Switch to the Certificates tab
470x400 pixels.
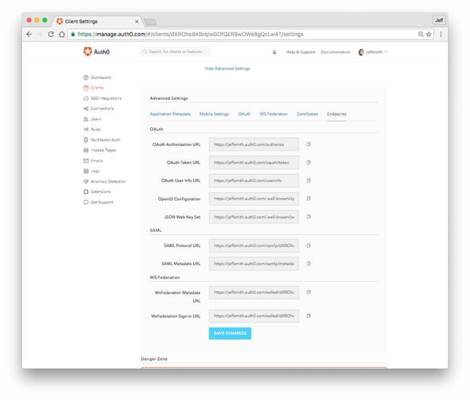pyautogui.click(x=307, y=114)
